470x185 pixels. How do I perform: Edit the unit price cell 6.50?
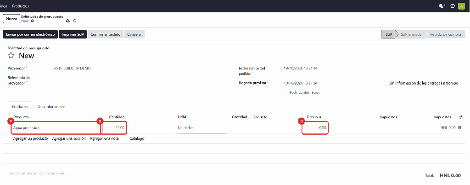315,128
